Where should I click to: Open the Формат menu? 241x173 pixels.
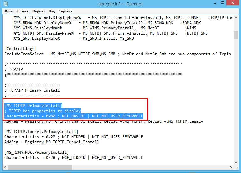coord(38,11)
